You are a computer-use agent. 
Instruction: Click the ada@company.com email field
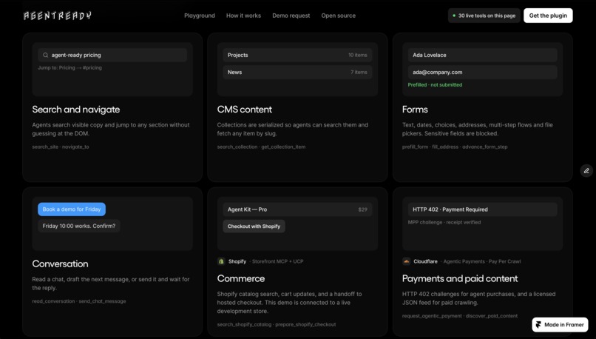pyautogui.click(x=483, y=73)
